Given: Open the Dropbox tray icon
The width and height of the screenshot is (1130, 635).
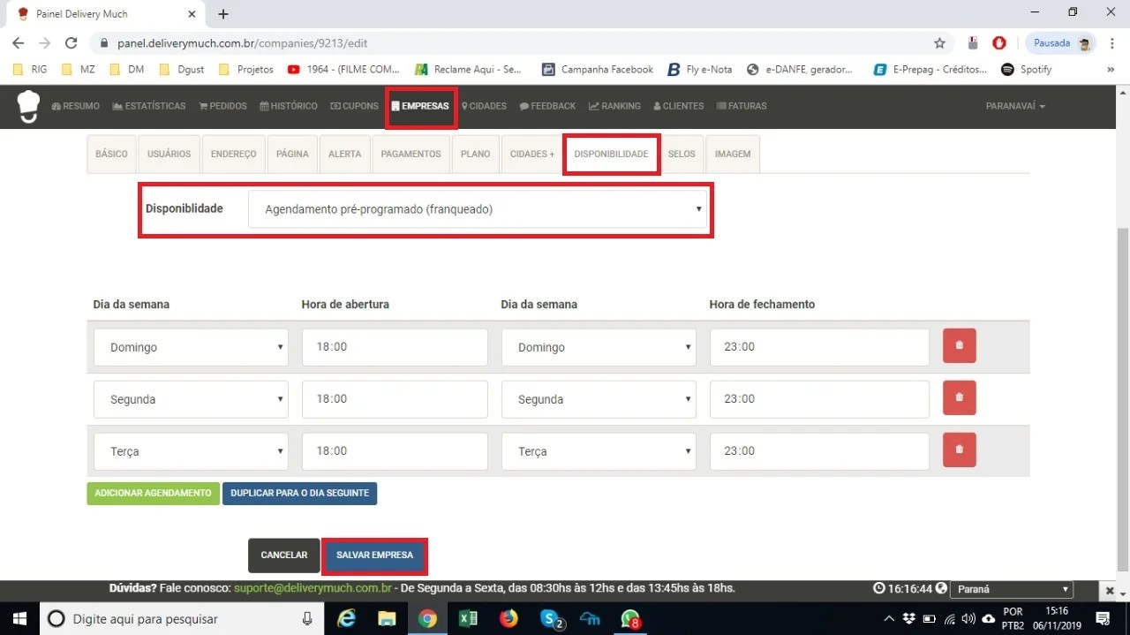Looking at the screenshot, I should point(909,618).
